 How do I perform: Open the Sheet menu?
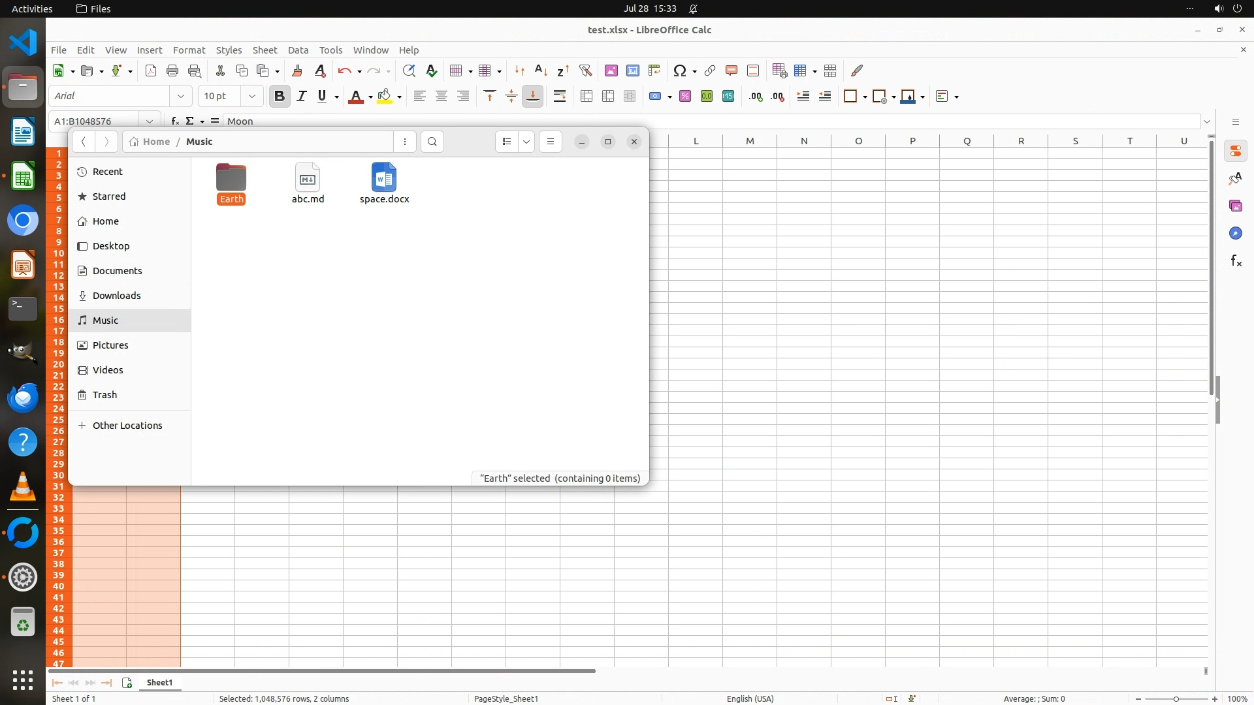coord(265,50)
